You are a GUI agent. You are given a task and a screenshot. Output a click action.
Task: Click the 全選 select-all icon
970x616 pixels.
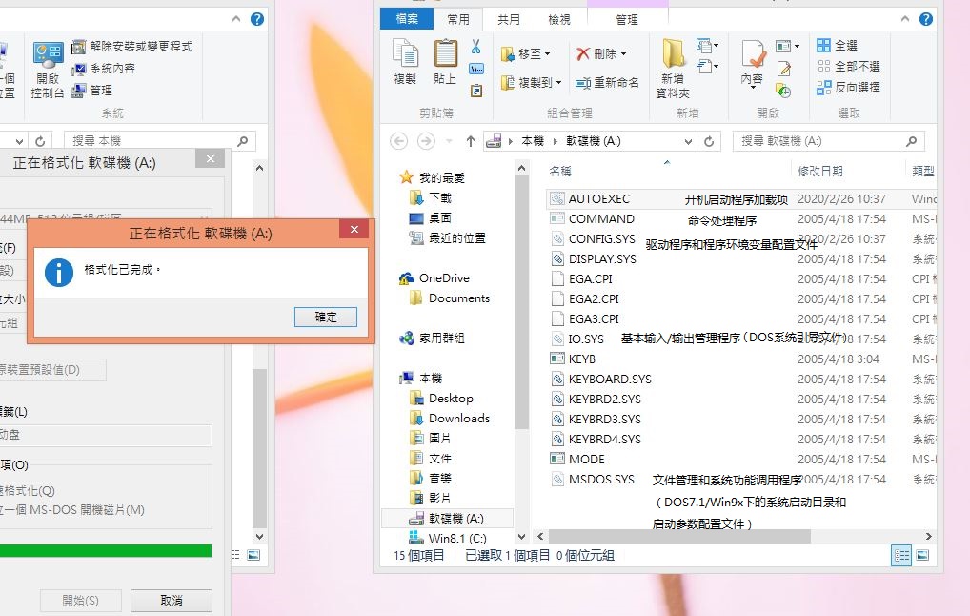pyautogui.click(x=821, y=44)
